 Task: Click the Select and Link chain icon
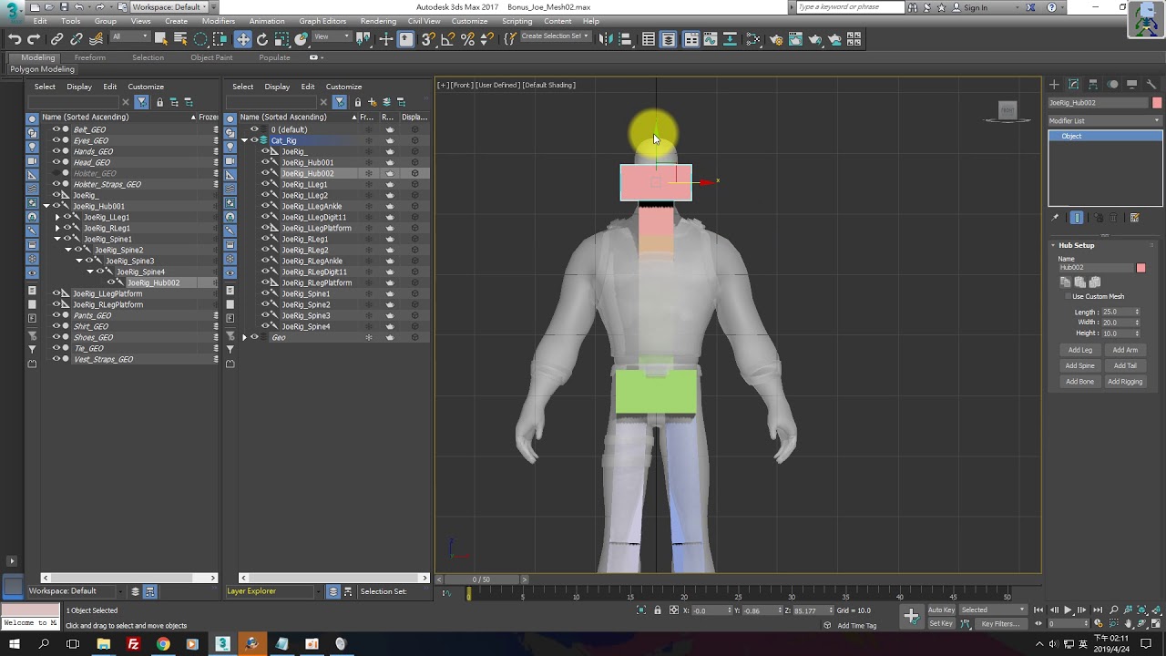point(56,39)
